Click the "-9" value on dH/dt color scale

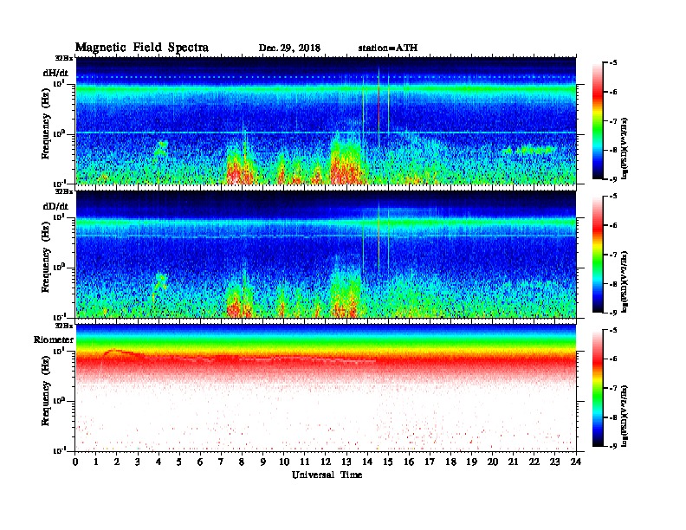coord(613,179)
